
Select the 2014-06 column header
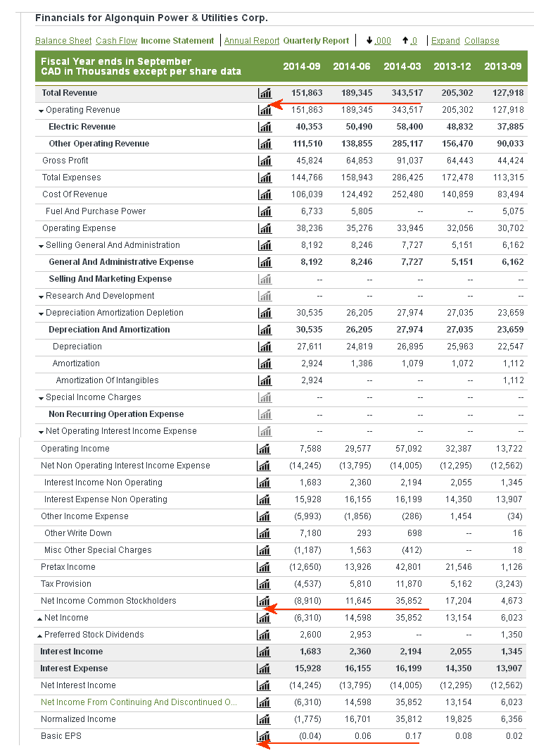pos(352,66)
